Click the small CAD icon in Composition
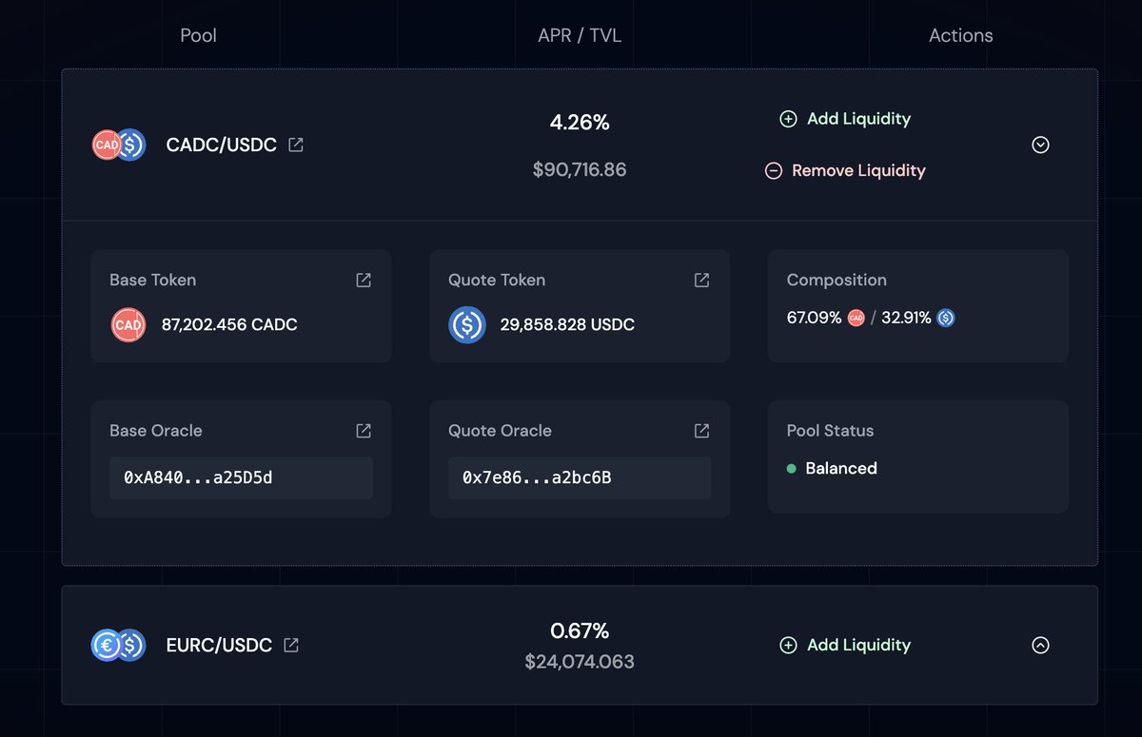 856,318
